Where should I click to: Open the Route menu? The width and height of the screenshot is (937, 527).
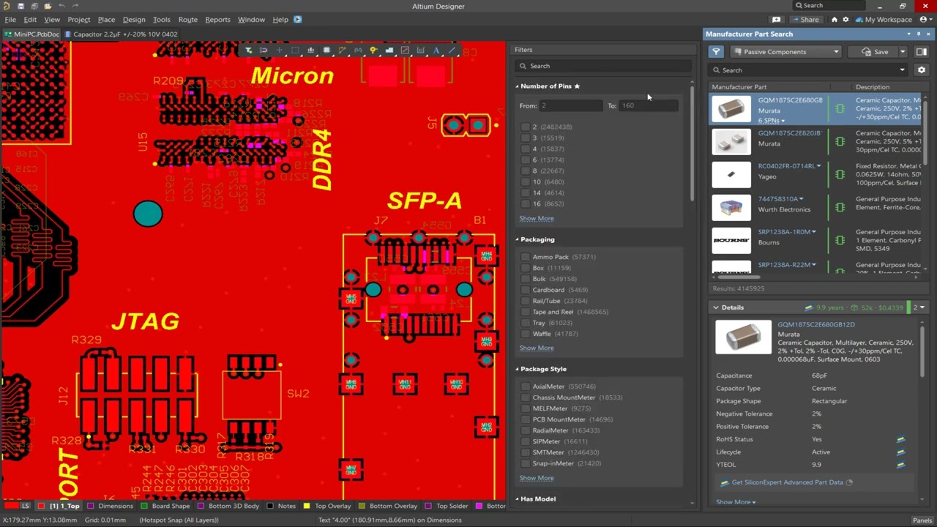(187, 20)
